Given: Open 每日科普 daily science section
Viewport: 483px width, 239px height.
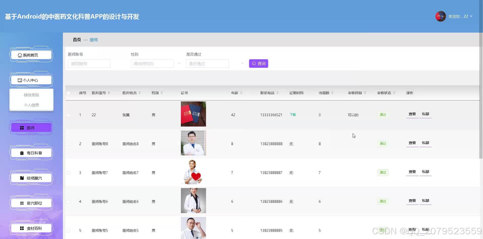Looking at the screenshot, I should (x=22, y=153).
